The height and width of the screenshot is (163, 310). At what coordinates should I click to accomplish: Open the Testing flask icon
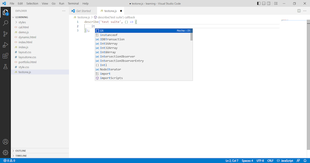(5, 67)
